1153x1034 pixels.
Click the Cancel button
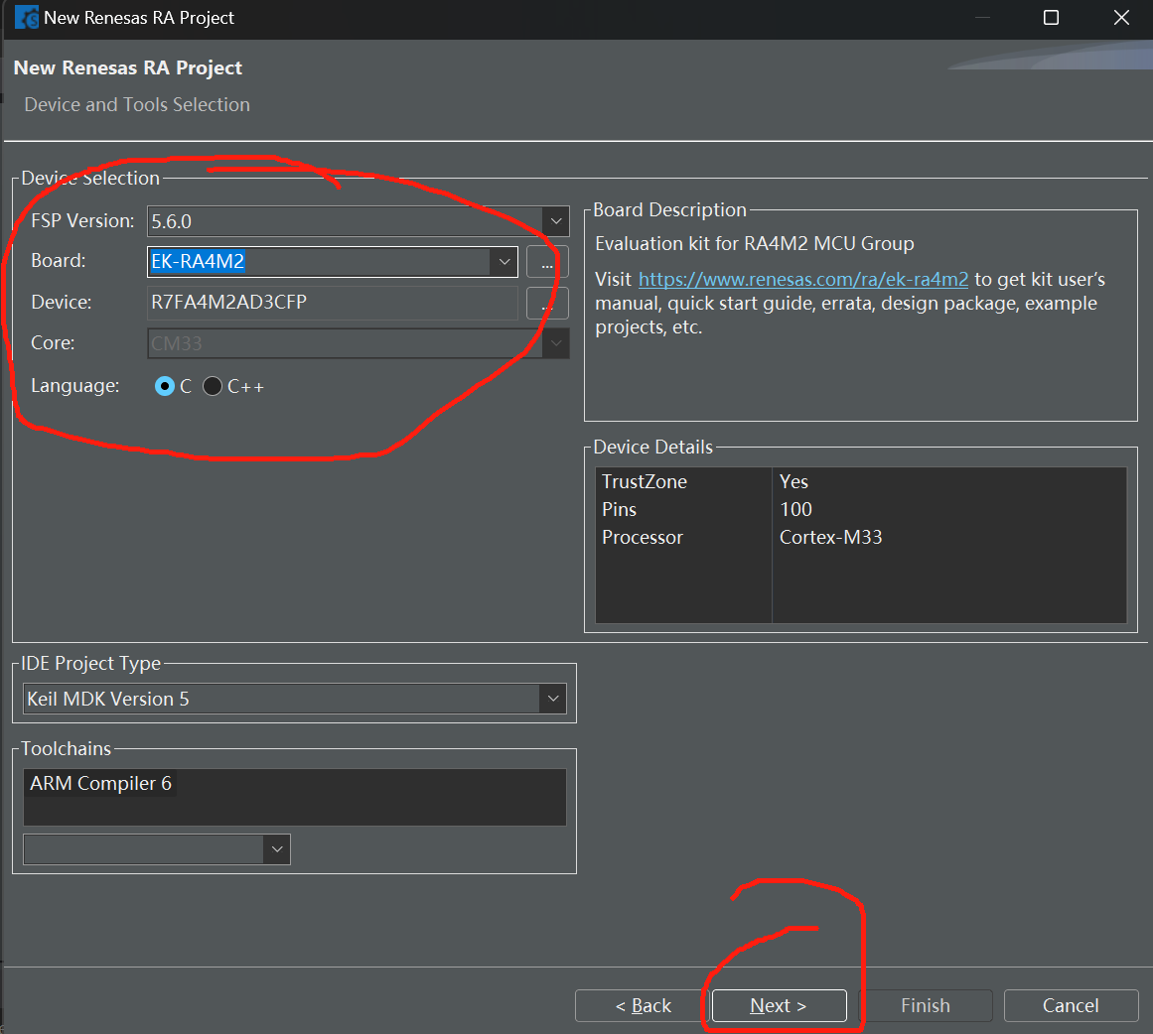1071,1005
